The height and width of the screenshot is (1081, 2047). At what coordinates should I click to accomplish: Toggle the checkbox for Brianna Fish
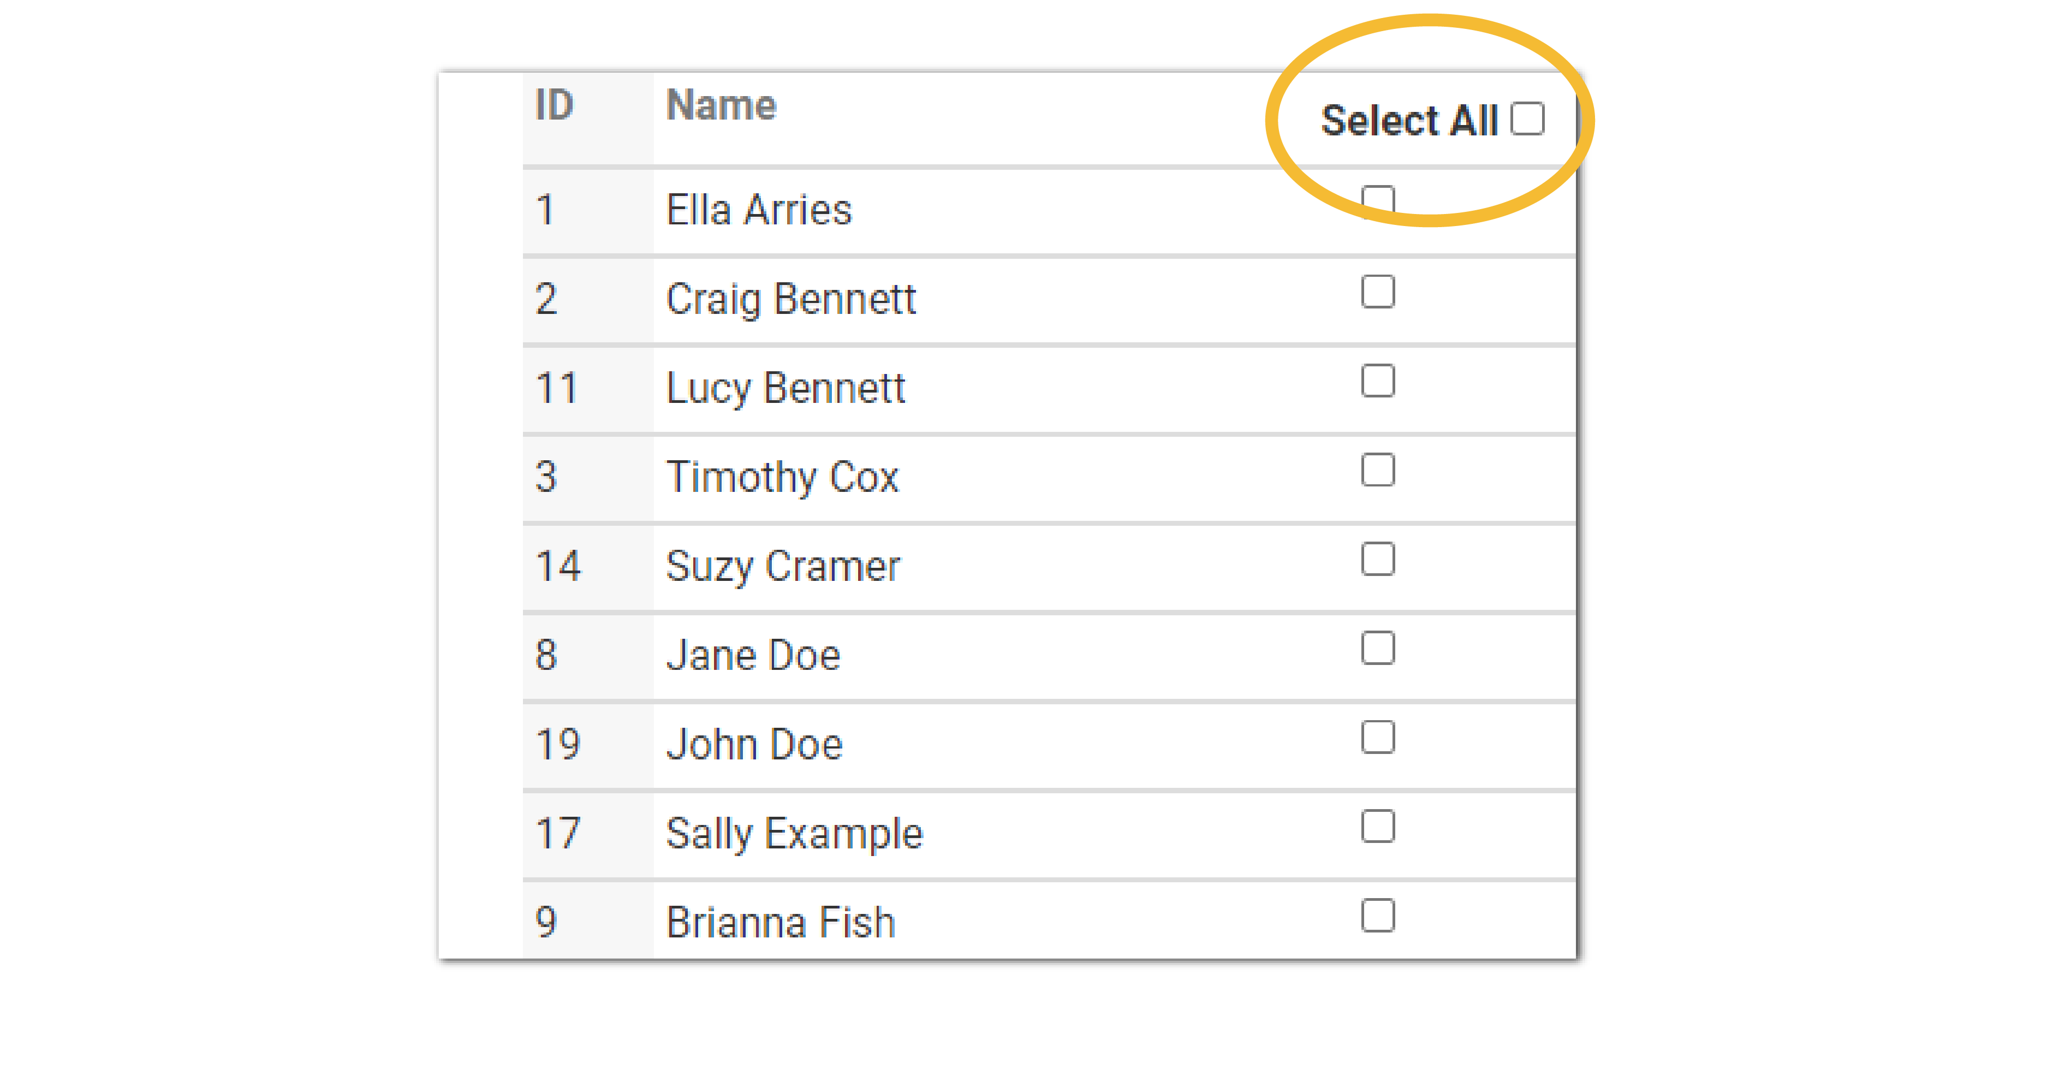point(1377,915)
